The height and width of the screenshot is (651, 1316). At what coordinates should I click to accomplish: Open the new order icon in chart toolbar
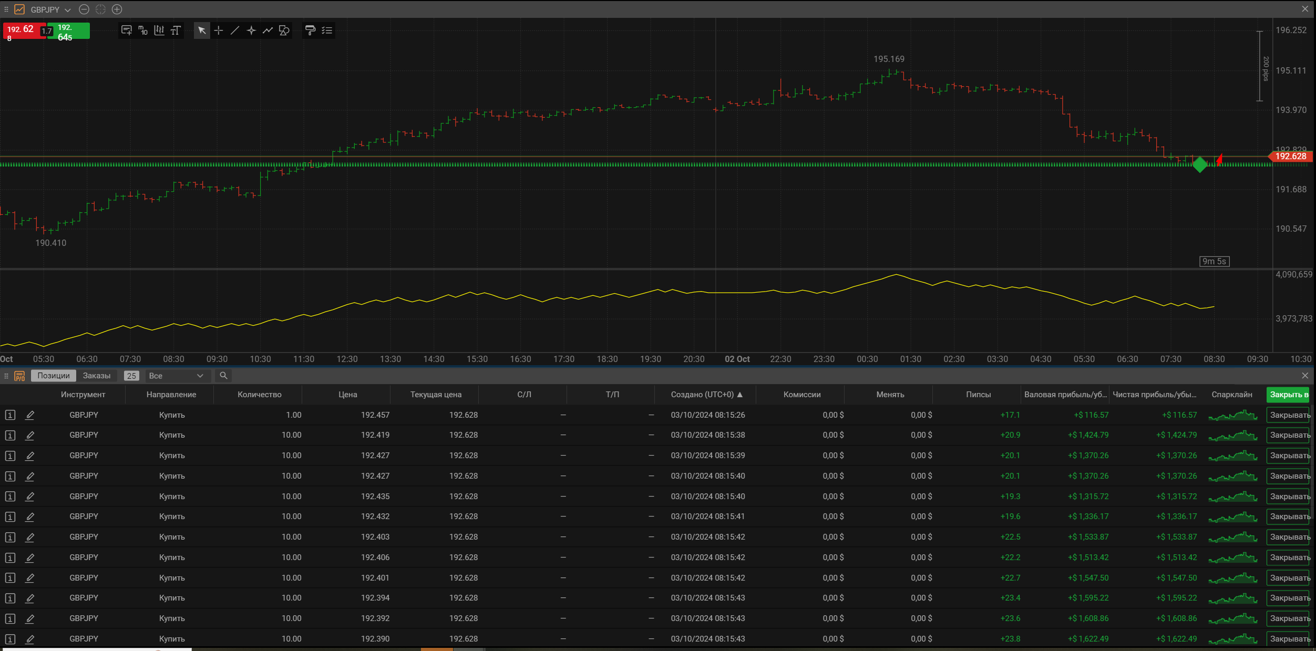127,30
